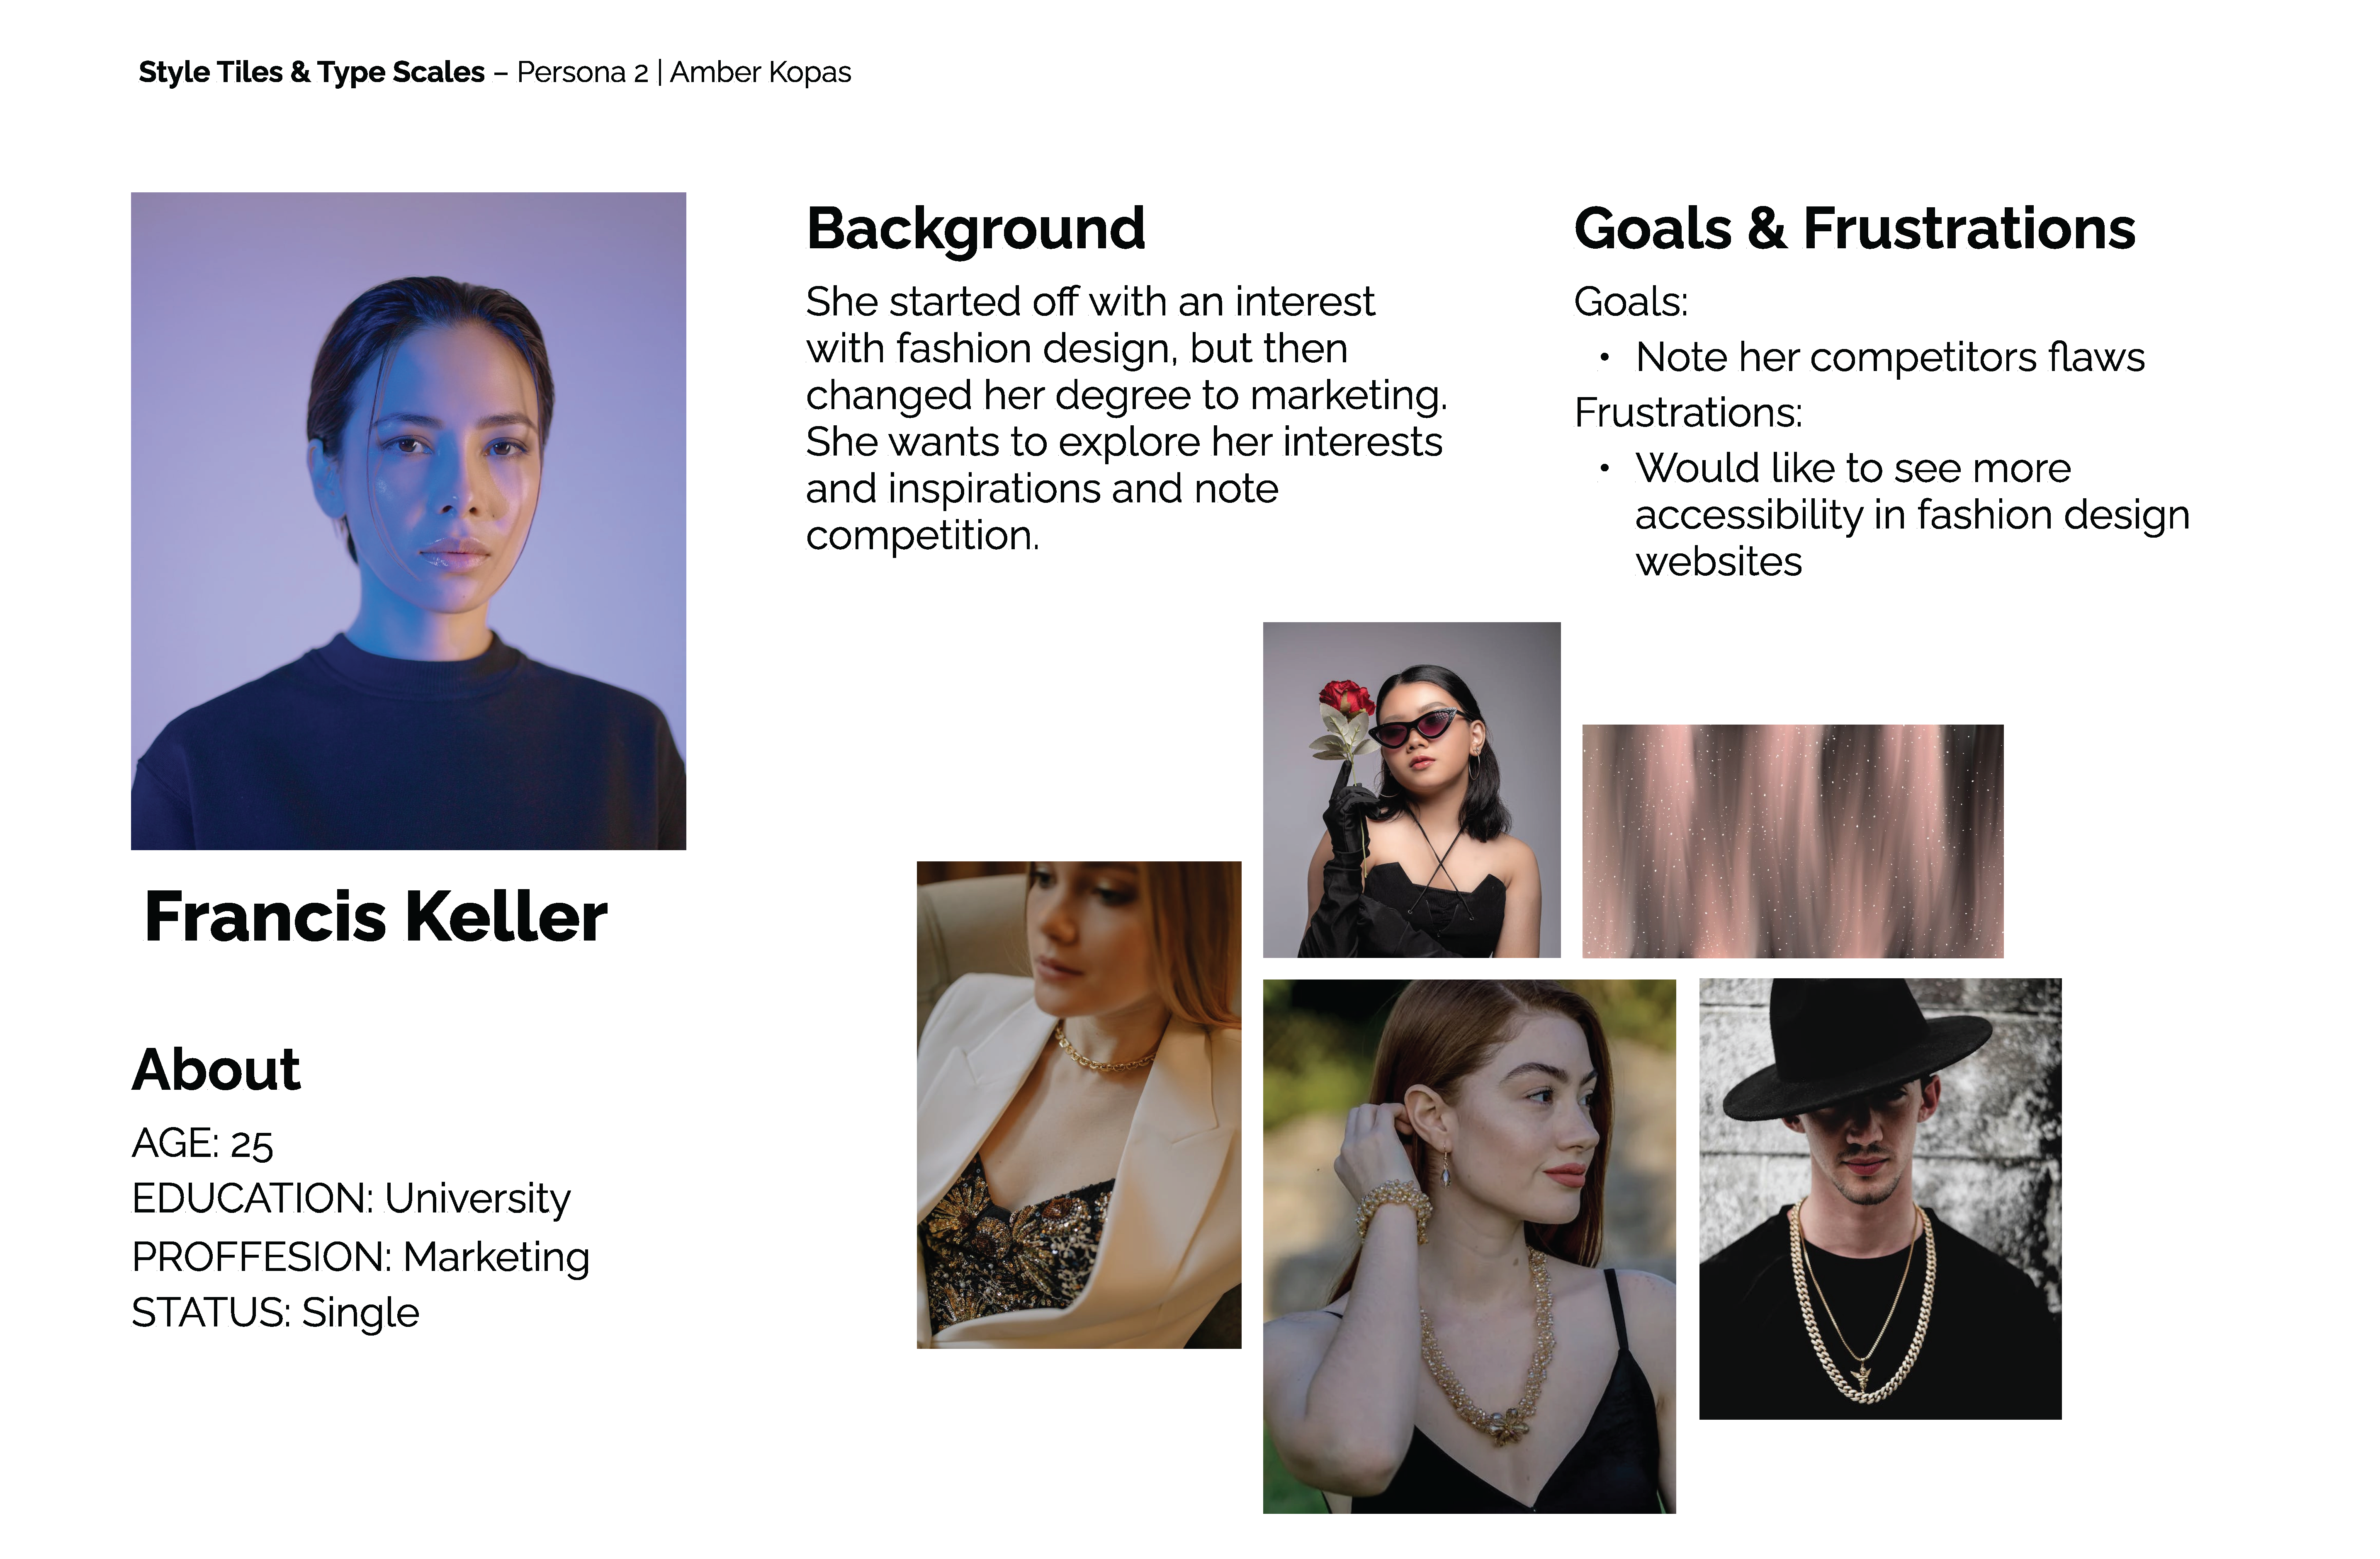The width and height of the screenshot is (2380, 1559).
Task: Click the accessibility in fashion design bullet text
Action: (x=1912, y=515)
